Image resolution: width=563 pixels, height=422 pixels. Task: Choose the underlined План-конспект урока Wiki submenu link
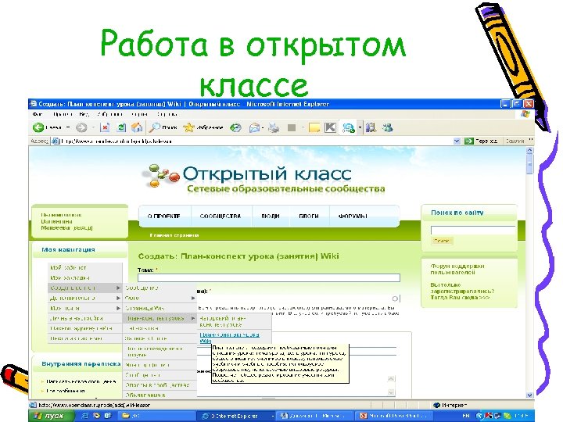229,338
